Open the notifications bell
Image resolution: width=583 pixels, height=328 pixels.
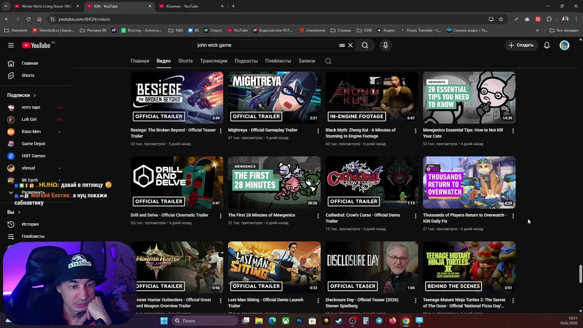pos(547,45)
